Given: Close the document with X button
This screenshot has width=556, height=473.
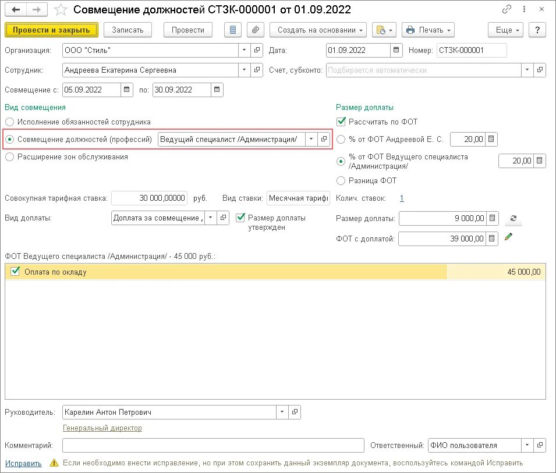Looking at the screenshot, I should point(541,9).
